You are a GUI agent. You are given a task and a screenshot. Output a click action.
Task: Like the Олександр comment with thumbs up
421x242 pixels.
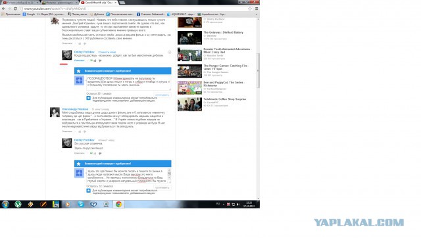80,132
